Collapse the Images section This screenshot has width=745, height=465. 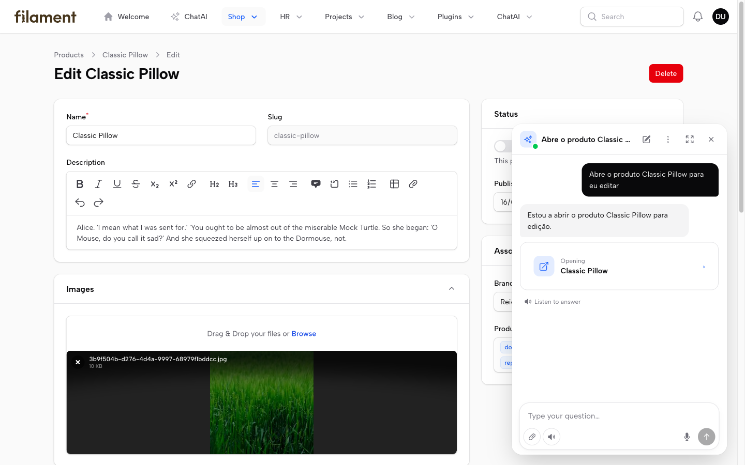pyautogui.click(x=452, y=289)
